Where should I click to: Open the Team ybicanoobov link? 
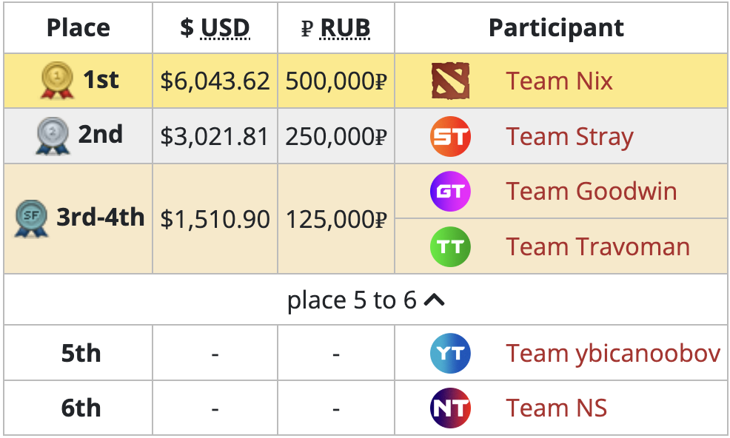tap(613, 354)
